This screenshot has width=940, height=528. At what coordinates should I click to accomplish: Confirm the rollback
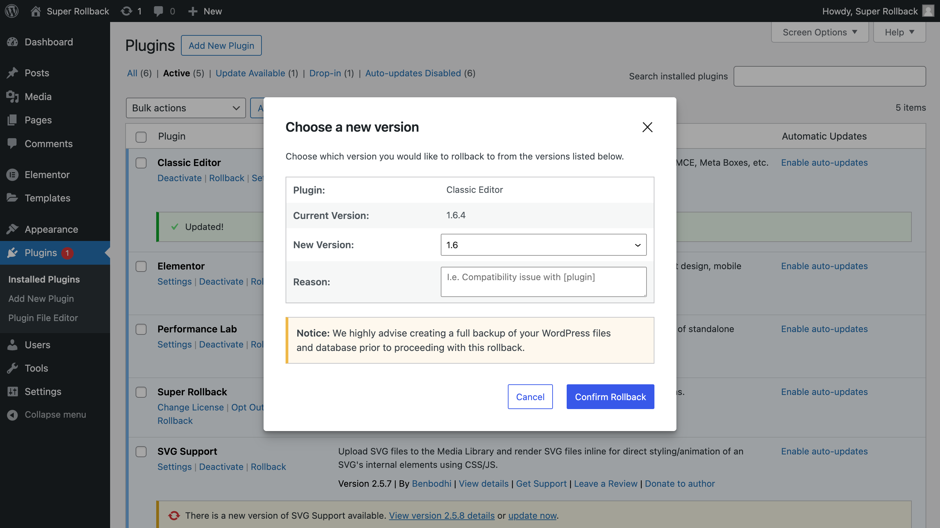pos(610,397)
